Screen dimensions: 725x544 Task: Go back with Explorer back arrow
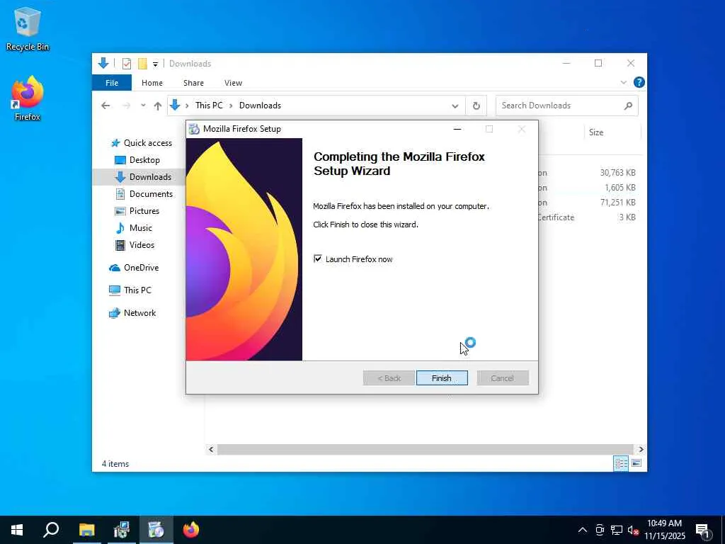[x=105, y=106]
